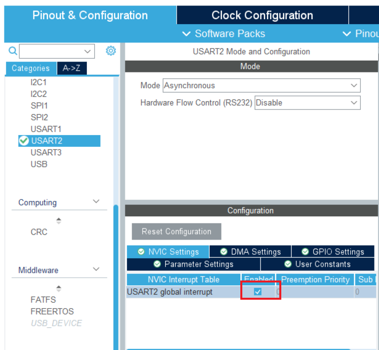Select USB peripheral
This screenshot has height=350, width=379.
click(x=39, y=164)
